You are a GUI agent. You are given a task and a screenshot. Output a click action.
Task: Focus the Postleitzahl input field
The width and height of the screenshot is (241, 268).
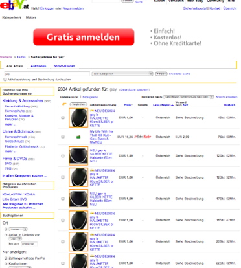(29, 244)
